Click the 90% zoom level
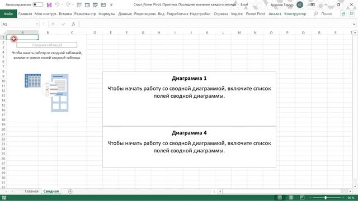Image resolution: width=358 pixels, height=201 pixels. coord(351,198)
